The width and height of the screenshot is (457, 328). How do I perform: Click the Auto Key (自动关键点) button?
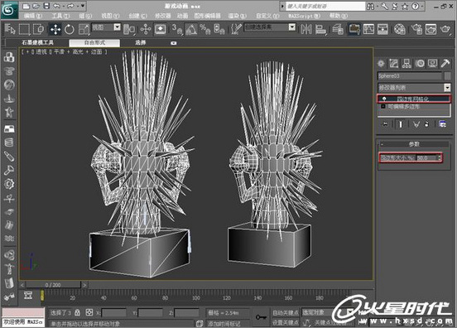click(285, 312)
